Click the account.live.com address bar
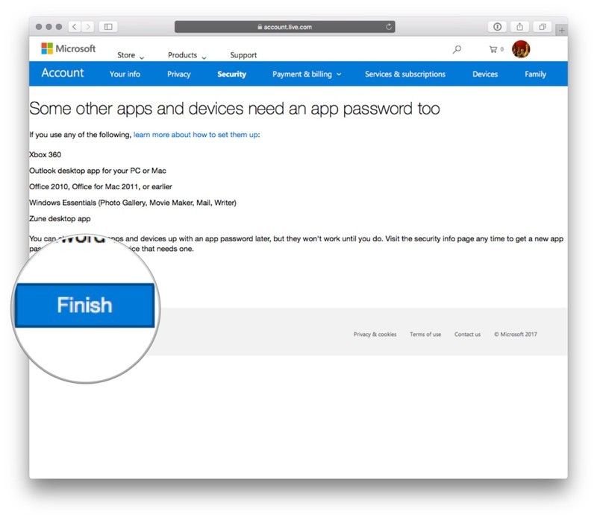The image size is (597, 520). (285, 27)
